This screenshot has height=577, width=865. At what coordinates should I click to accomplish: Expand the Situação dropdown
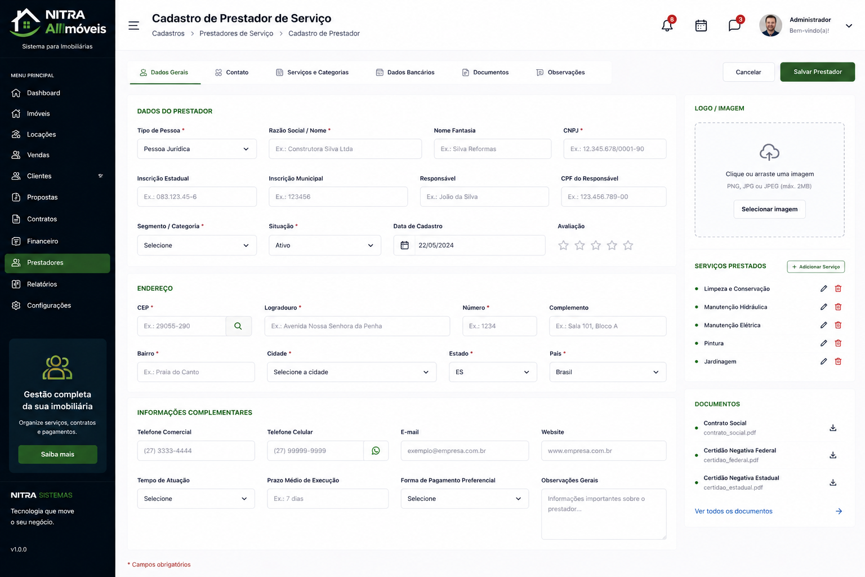click(325, 245)
